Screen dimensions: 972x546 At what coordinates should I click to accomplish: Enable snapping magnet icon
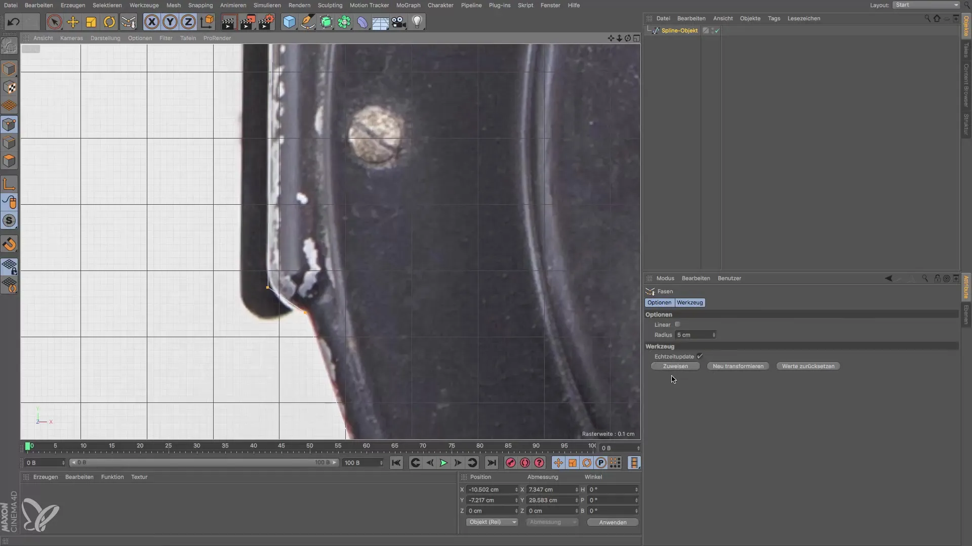point(10,244)
